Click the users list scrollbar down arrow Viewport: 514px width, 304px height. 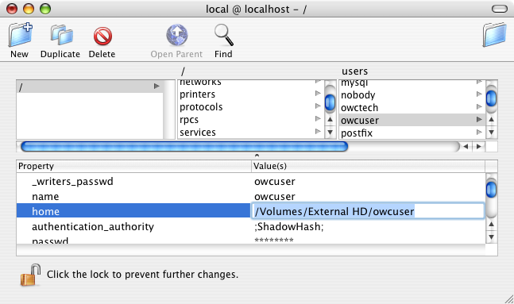click(x=491, y=133)
